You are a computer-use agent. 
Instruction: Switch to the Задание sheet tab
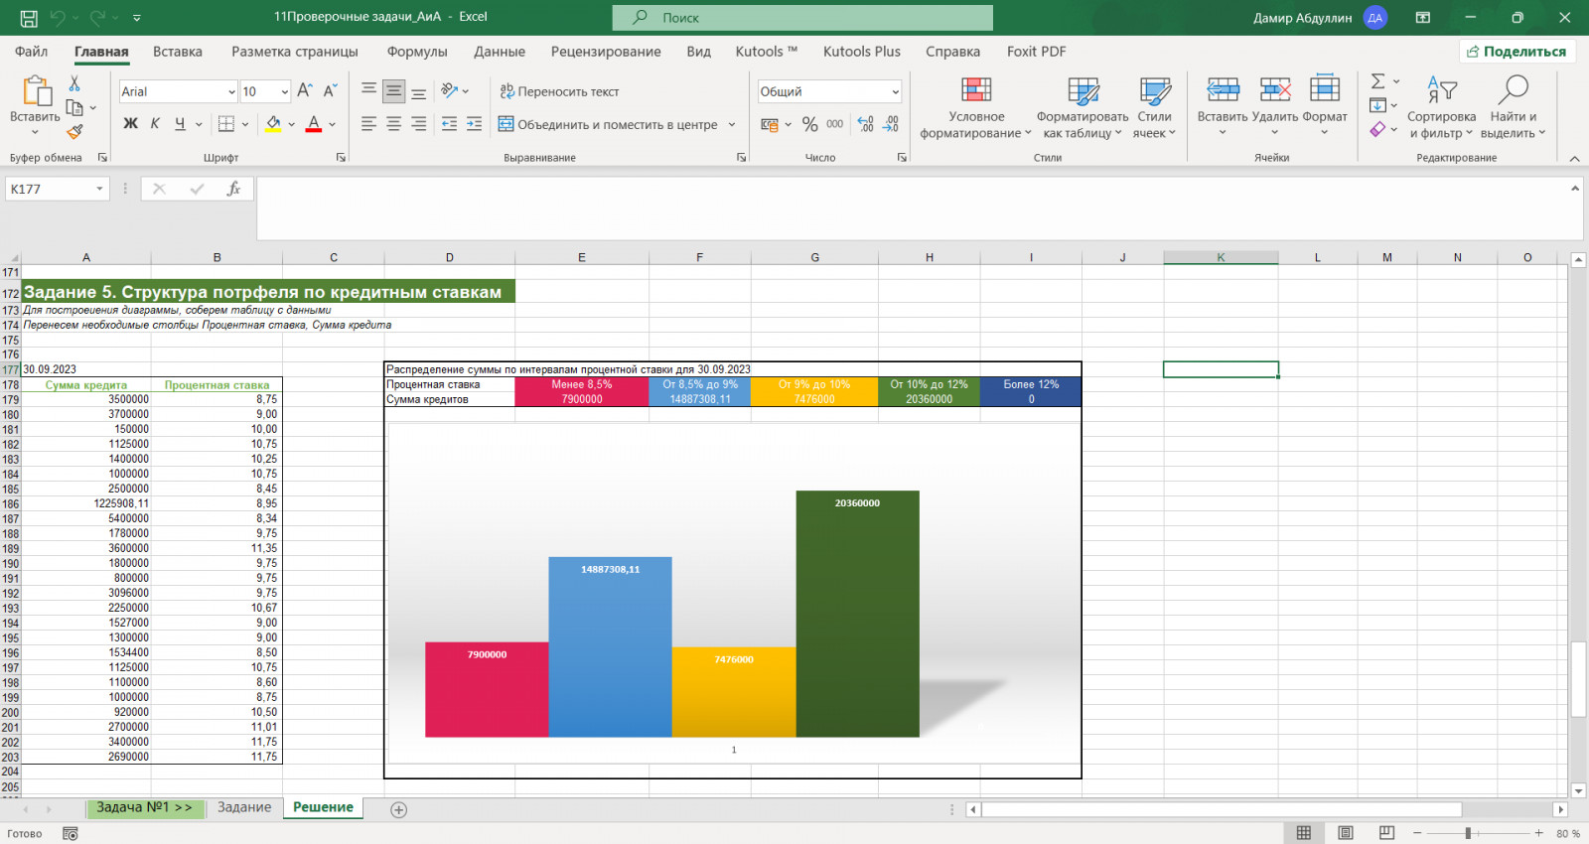click(244, 808)
